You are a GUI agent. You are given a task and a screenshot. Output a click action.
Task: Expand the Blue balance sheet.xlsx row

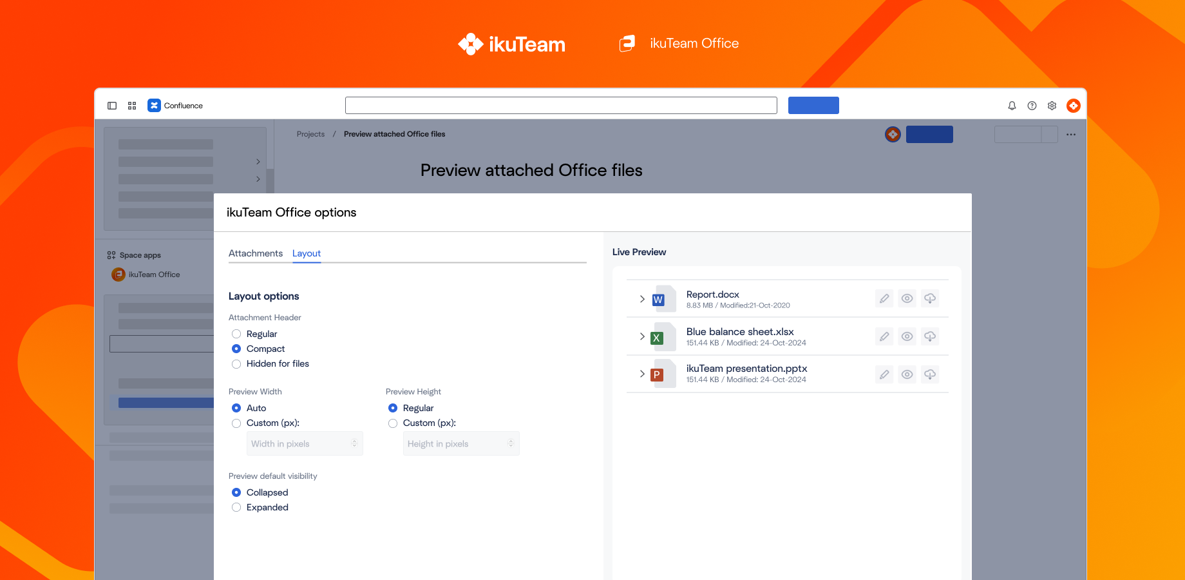(641, 336)
